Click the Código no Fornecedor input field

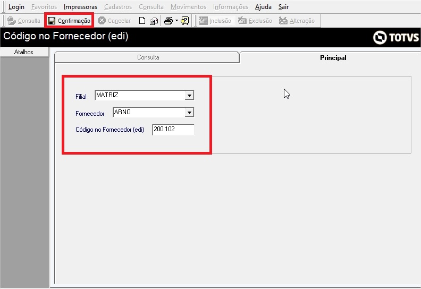[x=173, y=130]
